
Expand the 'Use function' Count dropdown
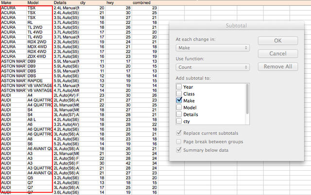click(x=212, y=67)
